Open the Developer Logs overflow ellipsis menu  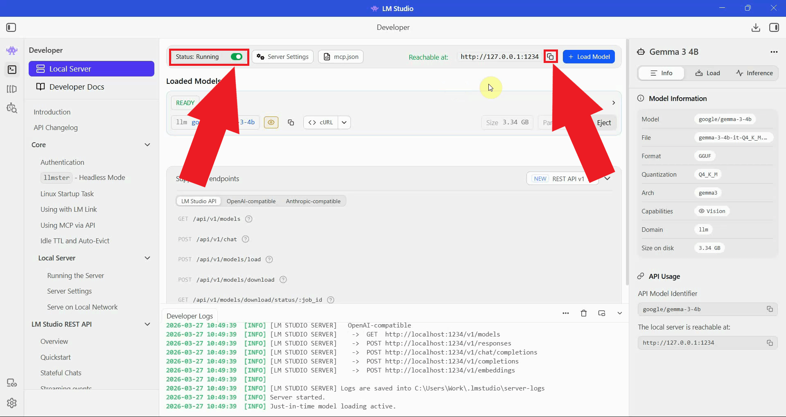(566, 313)
